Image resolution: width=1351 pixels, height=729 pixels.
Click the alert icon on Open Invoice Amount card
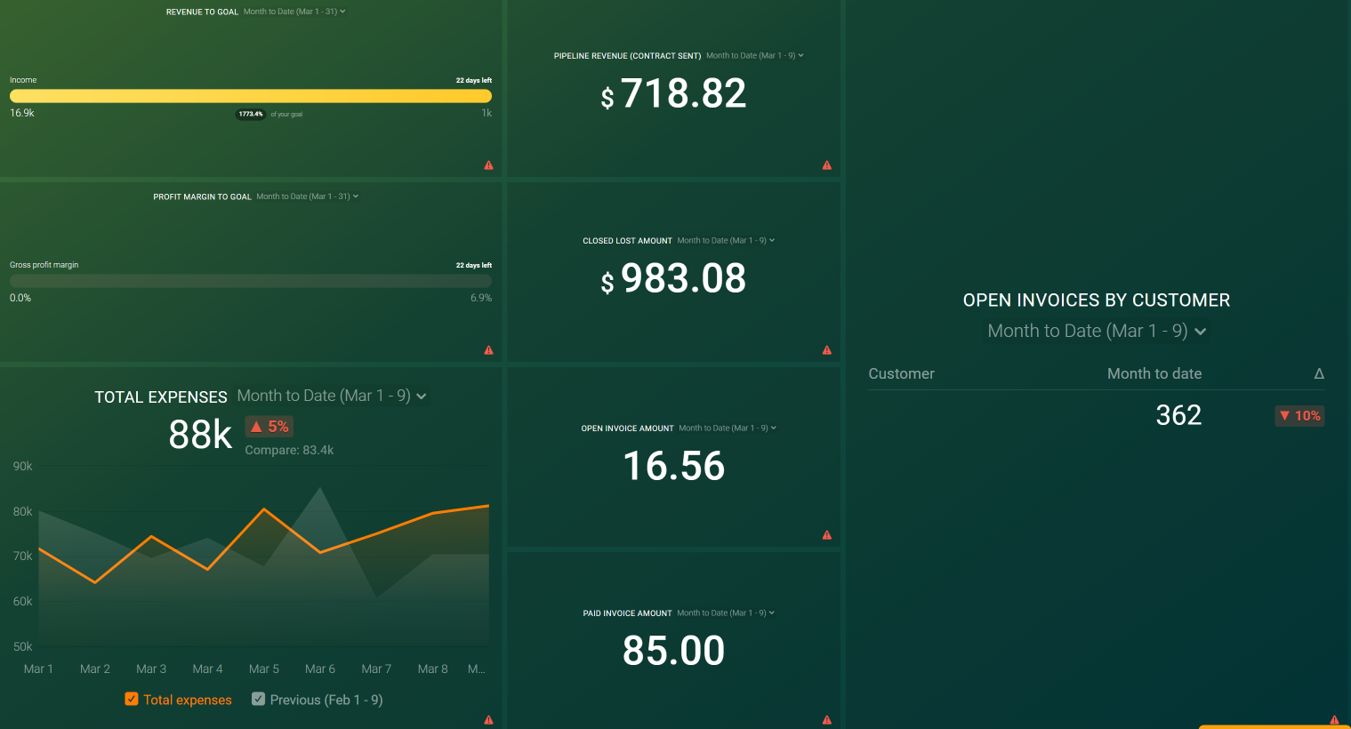tap(826, 534)
